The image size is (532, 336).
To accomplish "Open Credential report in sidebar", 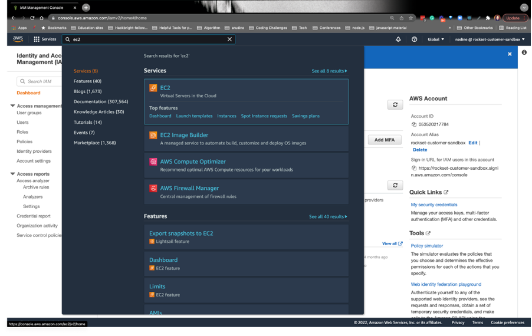I will (34, 216).
